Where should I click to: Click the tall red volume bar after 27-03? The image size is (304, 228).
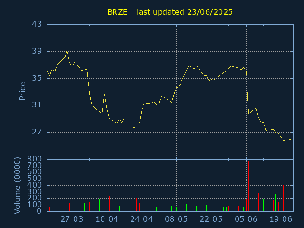(75, 193)
